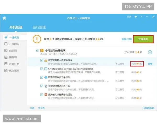
Task: Click the list icon beside 计划任务
Action: point(6,64)
